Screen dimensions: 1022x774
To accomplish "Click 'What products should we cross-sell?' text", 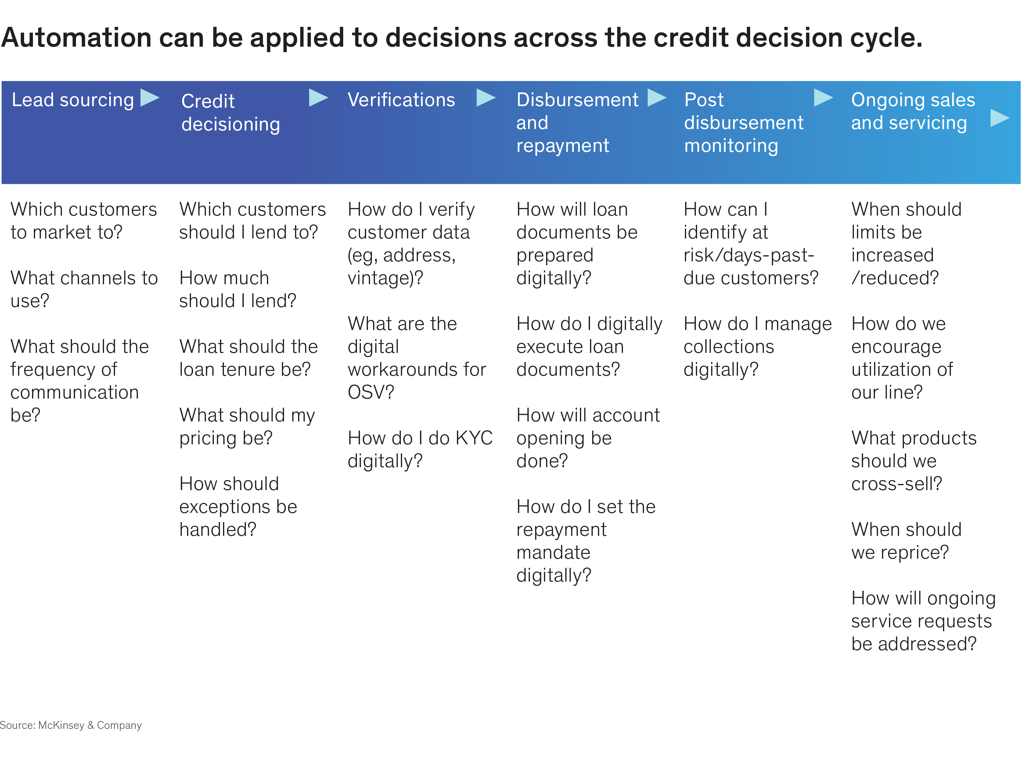I will coord(913,460).
